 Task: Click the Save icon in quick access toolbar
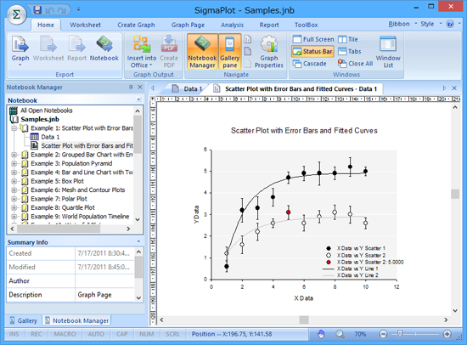[37, 10]
